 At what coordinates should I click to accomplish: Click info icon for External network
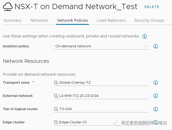[x=156, y=96]
